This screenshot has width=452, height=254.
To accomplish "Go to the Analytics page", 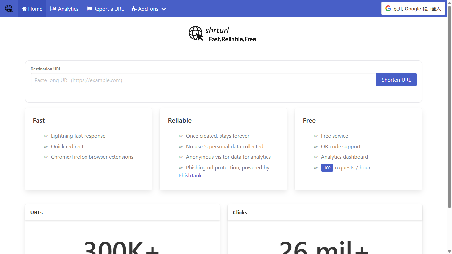I will (x=65, y=9).
